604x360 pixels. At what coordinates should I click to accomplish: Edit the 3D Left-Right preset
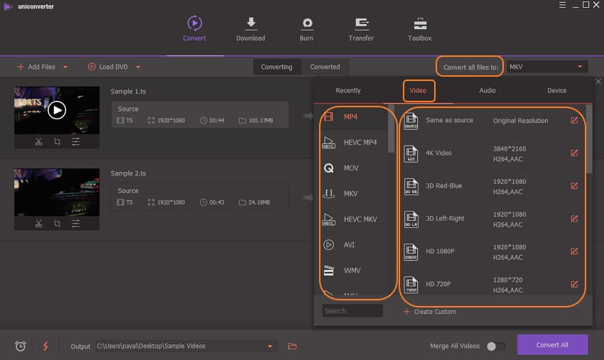click(x=574, y=219)
